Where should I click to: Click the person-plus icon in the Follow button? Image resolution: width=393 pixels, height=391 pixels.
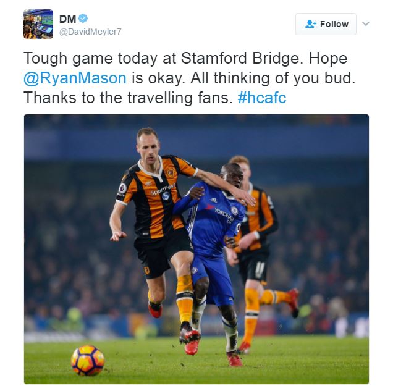click(311, 24)
